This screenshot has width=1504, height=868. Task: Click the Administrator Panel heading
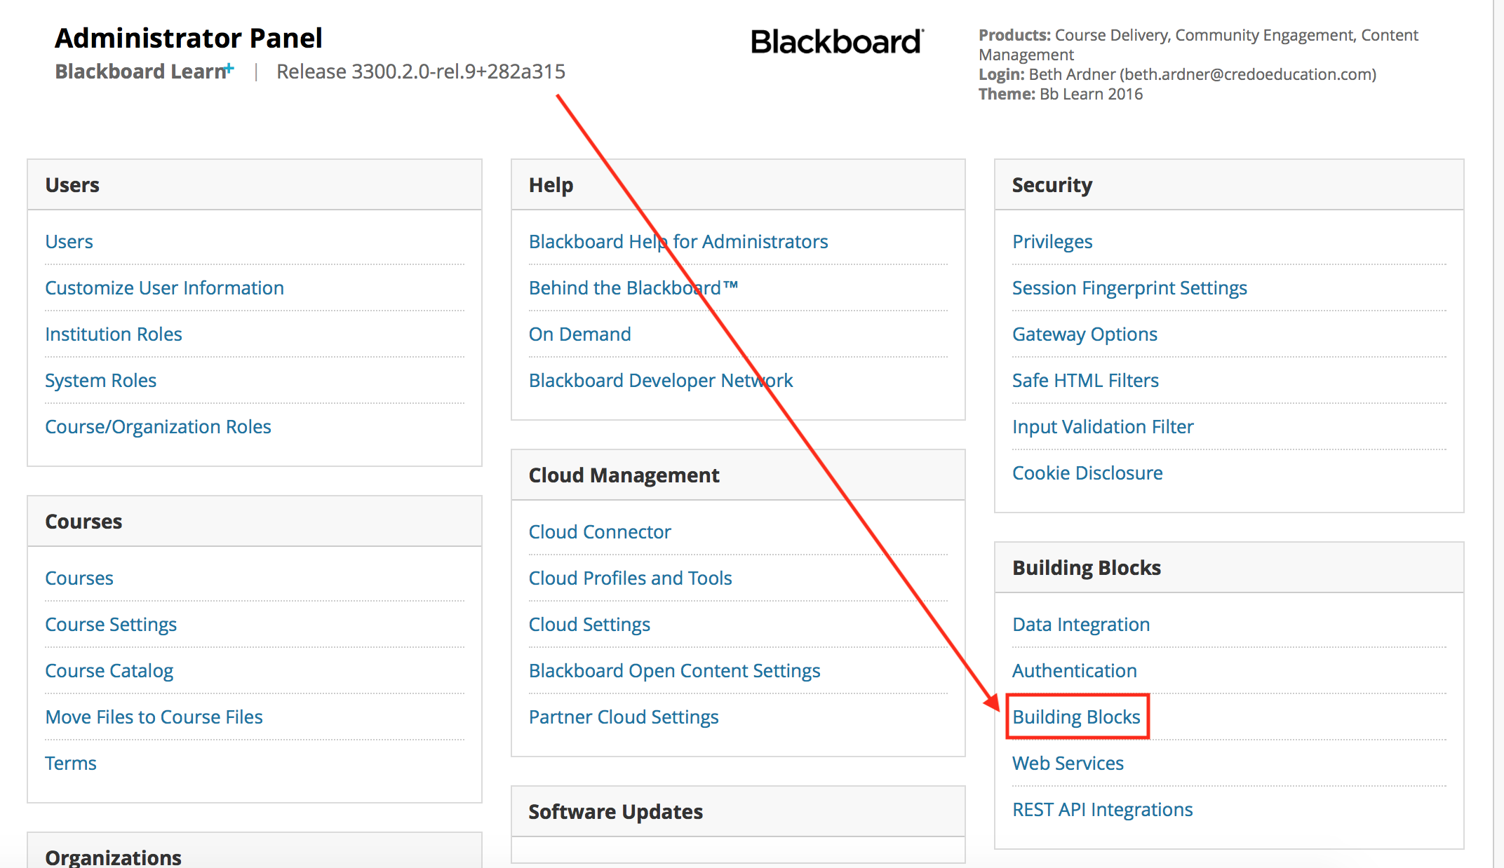188,38
